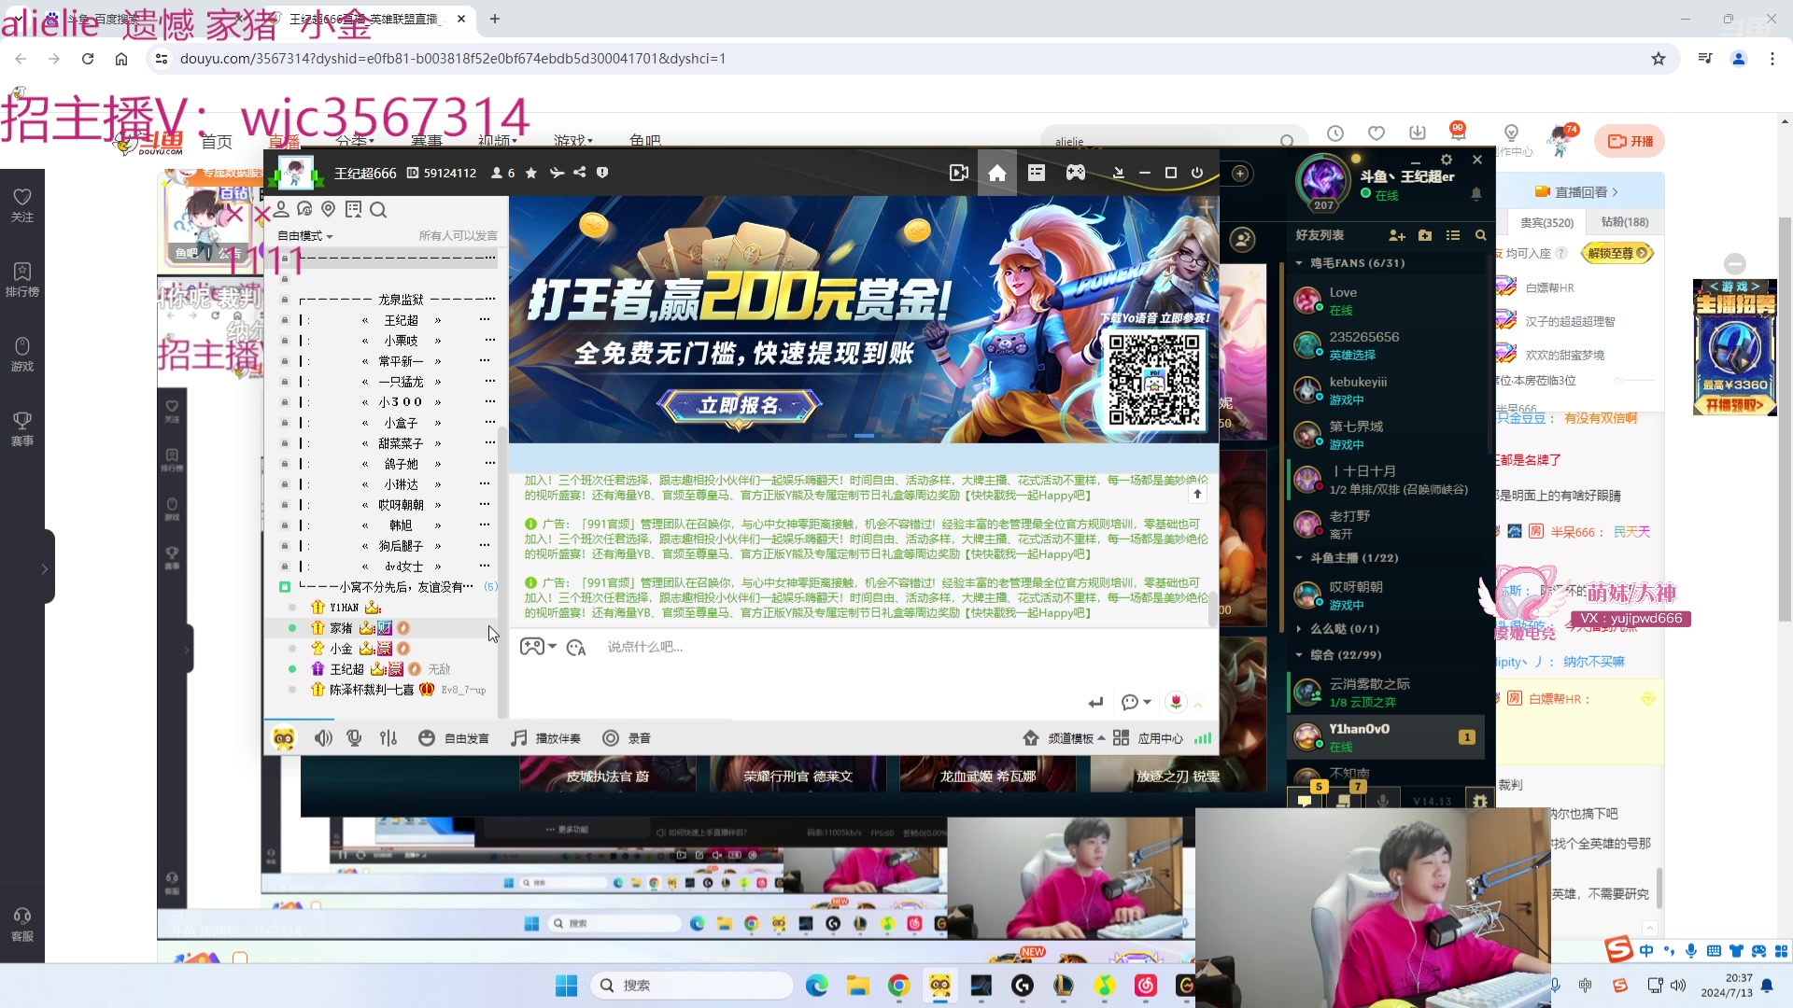Click the location pin icon above channel list
The height and width of the screenshot is (1008, 1793).
(x=328, y=209)
